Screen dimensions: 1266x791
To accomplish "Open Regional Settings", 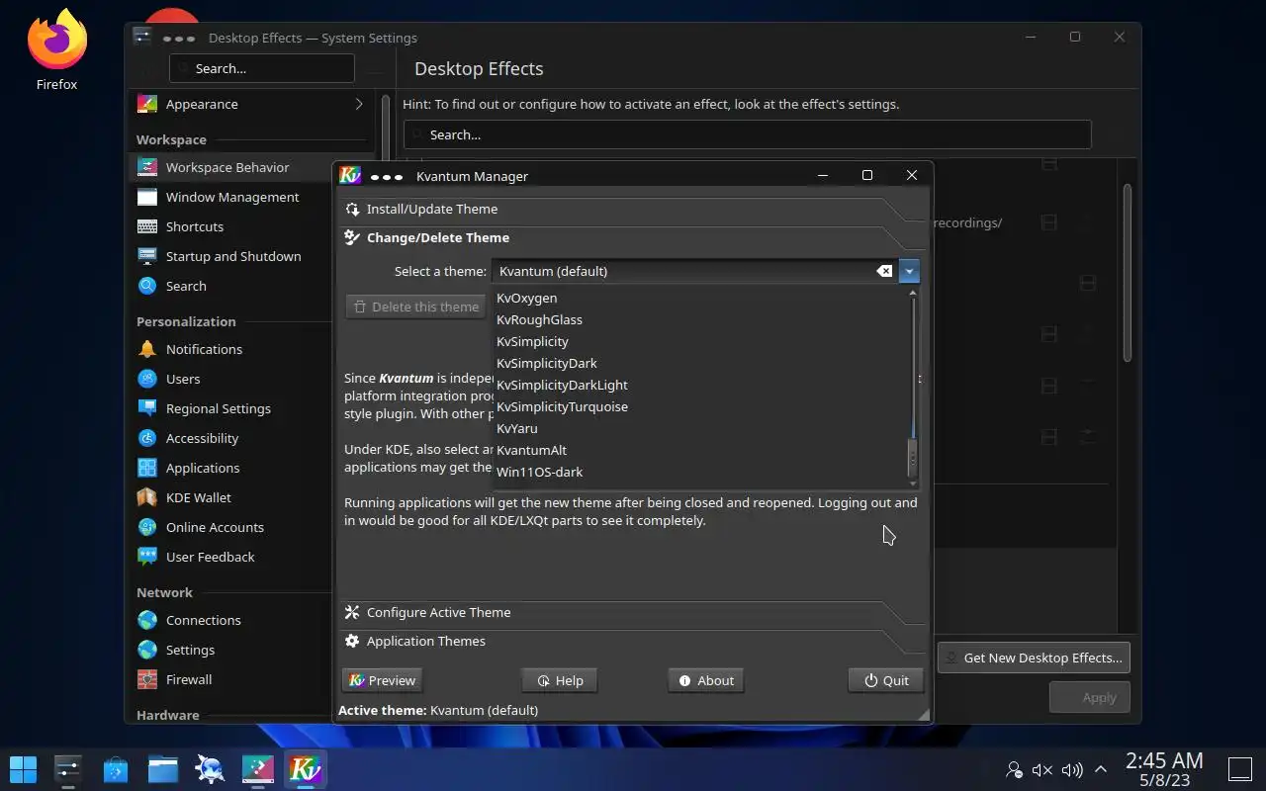I will click(230, 408).
